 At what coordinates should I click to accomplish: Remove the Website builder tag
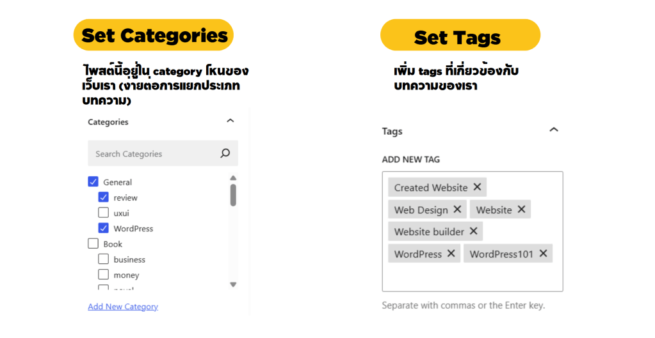click(x=473, y=231)
